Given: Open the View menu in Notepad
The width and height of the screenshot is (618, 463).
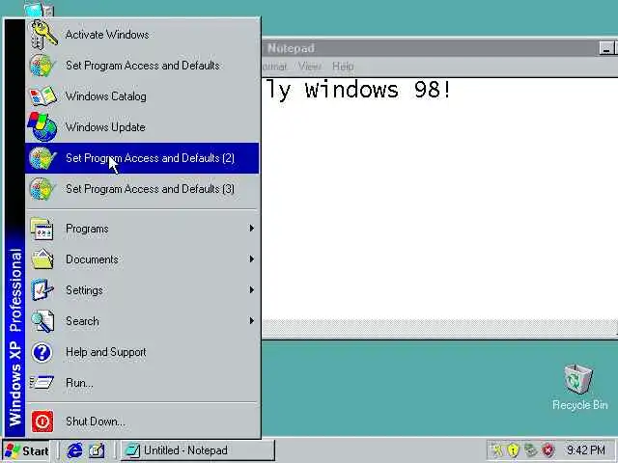Looking at the screenshot, I should click(x=310, y=67).
